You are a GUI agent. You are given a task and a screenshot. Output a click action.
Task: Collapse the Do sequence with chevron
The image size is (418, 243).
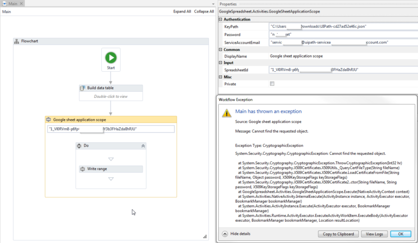[x=143, y=146]
